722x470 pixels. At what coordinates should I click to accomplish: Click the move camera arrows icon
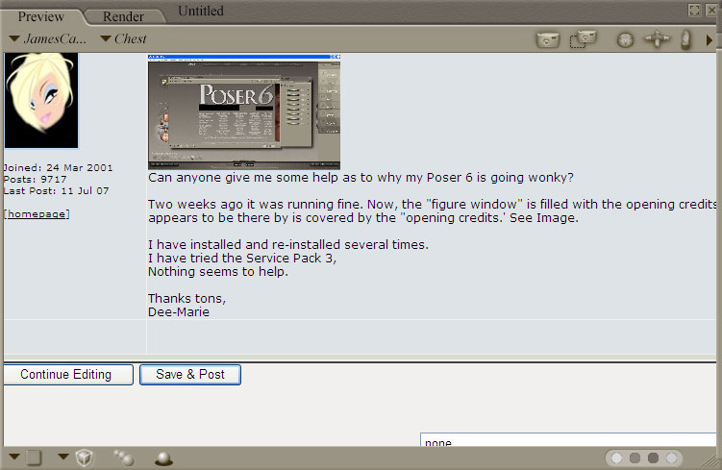coord(657,39)
